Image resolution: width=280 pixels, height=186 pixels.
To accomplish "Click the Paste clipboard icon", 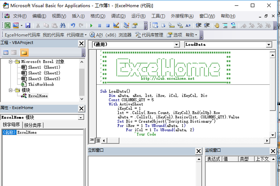I will [54, 25].
